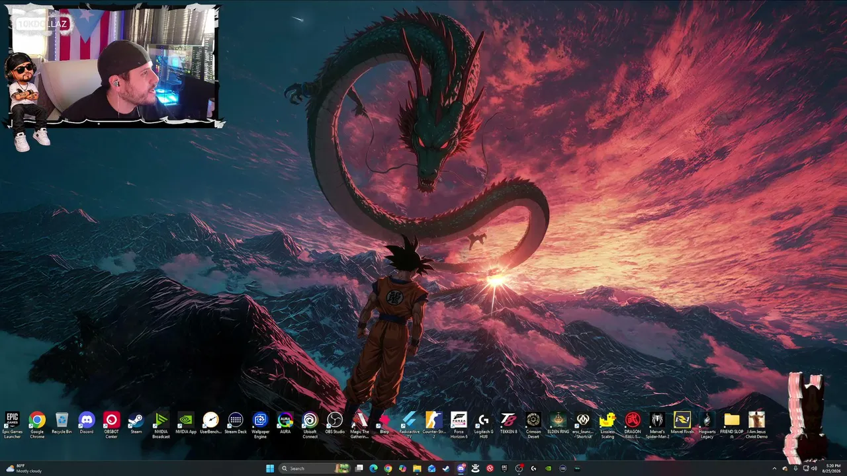Viewport: 847px width, 476px height.
Task: Select the Radioactive TV desktop icon
Action: 409,424
